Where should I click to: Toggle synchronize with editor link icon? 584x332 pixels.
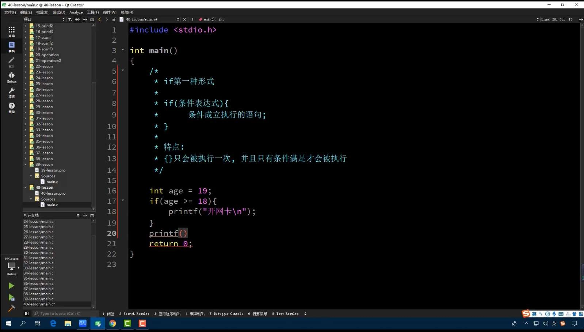click(77, 19)
